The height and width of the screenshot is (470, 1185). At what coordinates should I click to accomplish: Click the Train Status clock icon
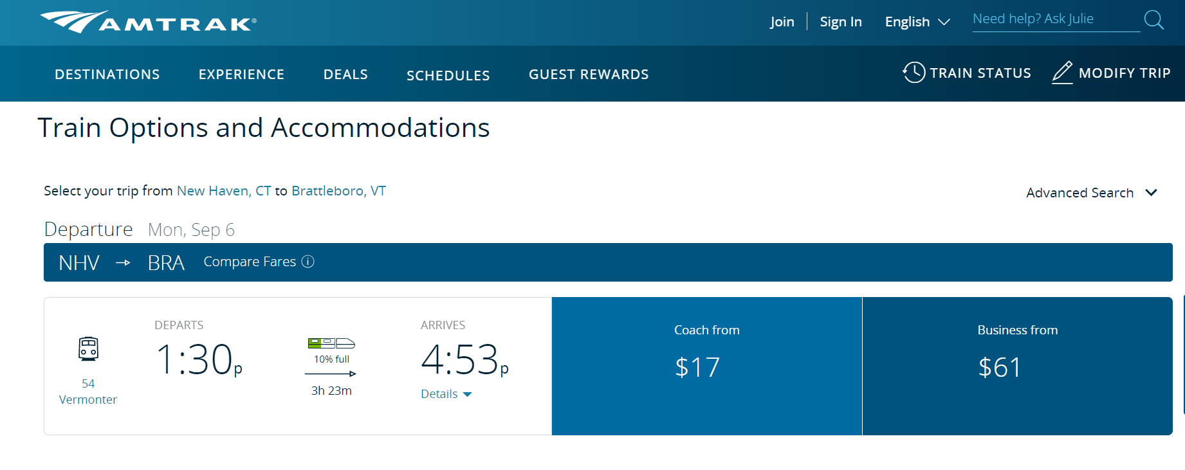tap(914, 73)
